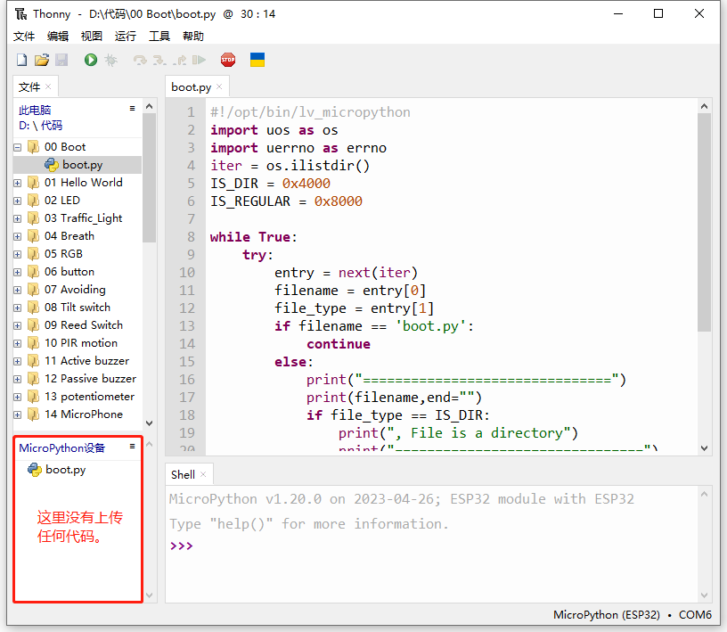Viewport: 727px width, 632px height.
Task: Close the Shell tab
Action: coord(203,474)
